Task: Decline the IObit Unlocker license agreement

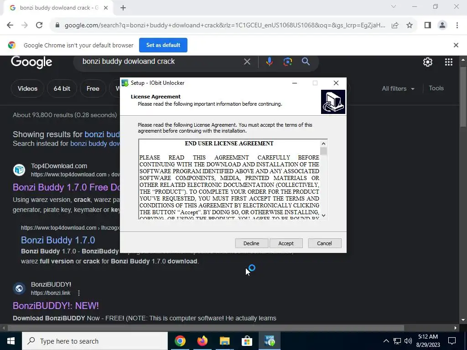Action: pos(251,243)
